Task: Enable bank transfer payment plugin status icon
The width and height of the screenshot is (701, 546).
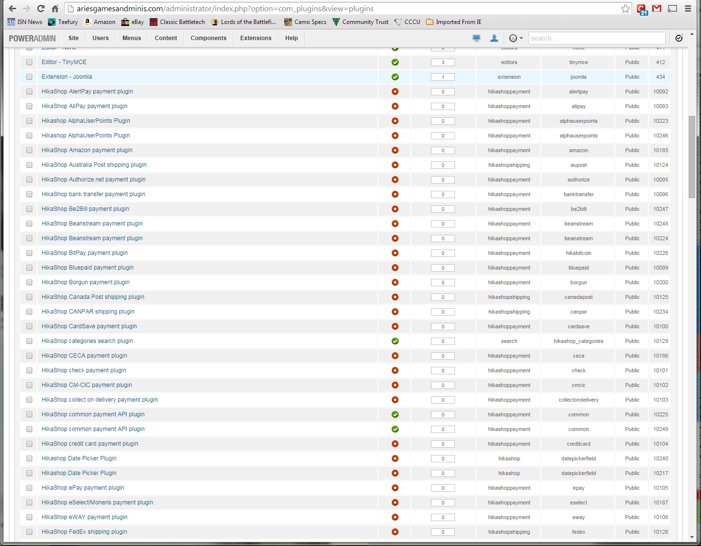Action: 395,194
